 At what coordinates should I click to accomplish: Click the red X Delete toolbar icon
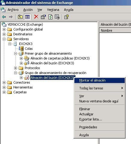(36, 17)
